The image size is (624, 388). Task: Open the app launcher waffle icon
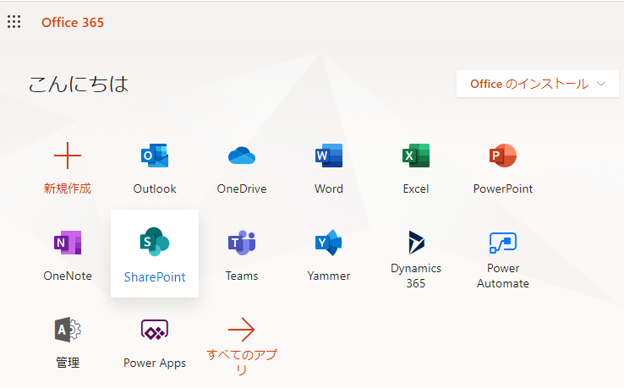(14, 22)
